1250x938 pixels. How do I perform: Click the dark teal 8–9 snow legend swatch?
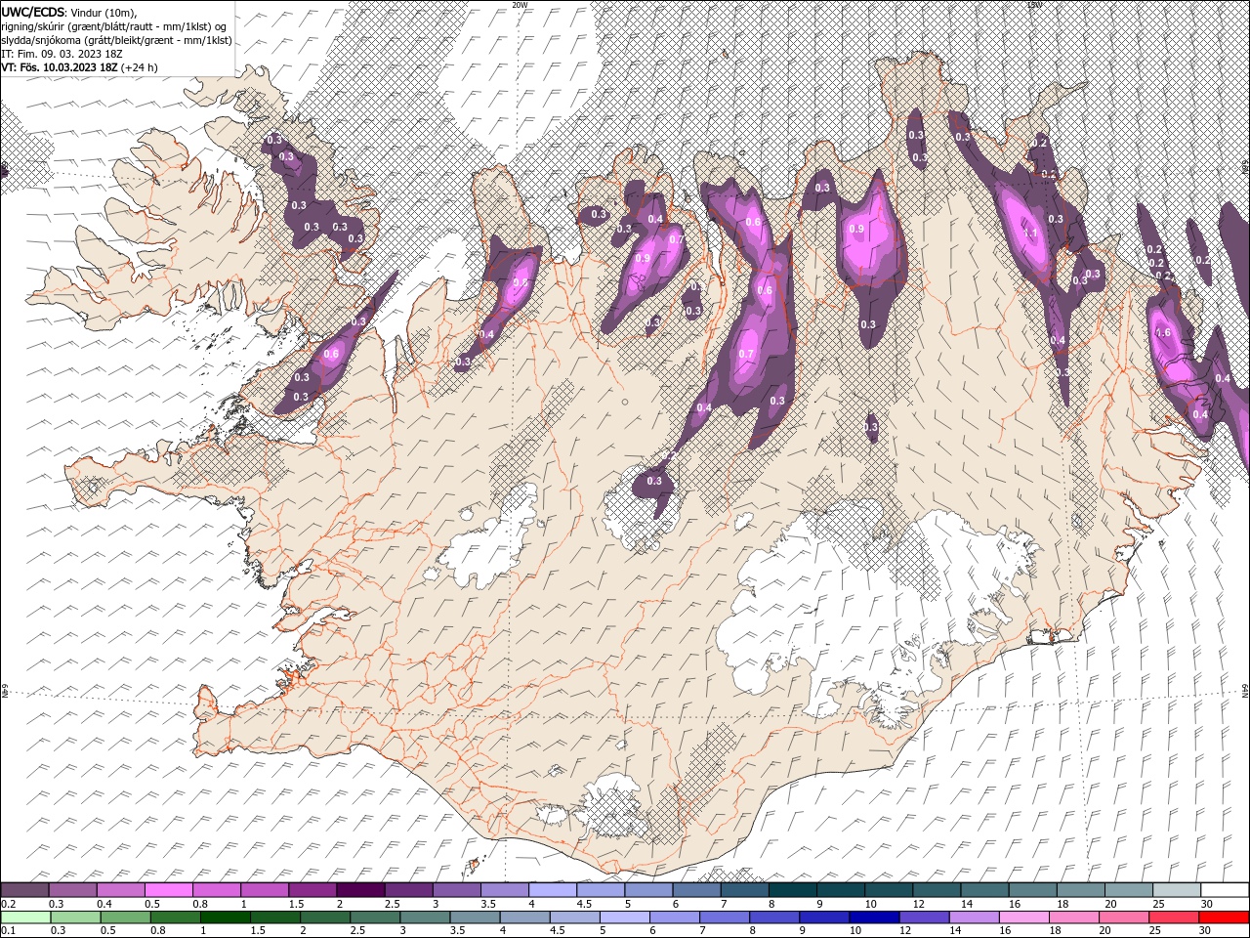click(x=793, y=890)
